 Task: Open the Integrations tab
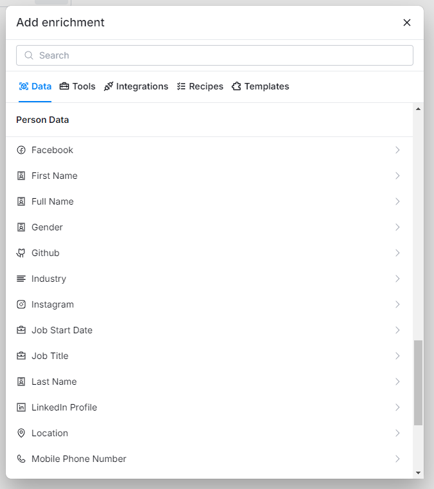pyautogui.click(x=136, y=86)
